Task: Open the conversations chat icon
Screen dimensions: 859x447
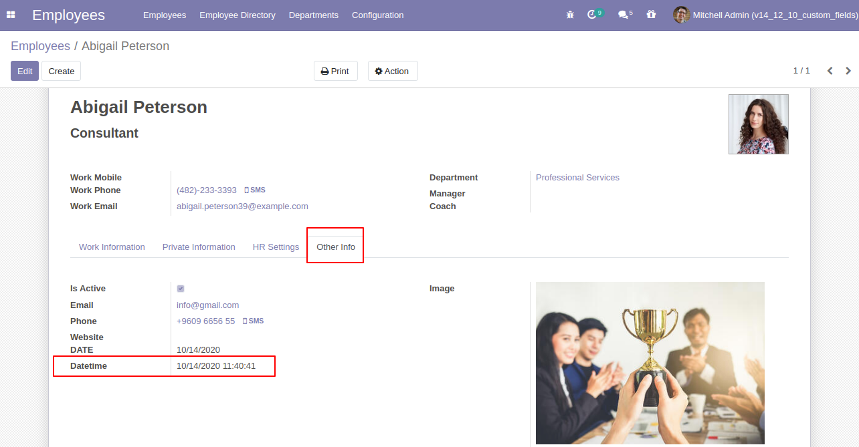Action: coord(623,15)
